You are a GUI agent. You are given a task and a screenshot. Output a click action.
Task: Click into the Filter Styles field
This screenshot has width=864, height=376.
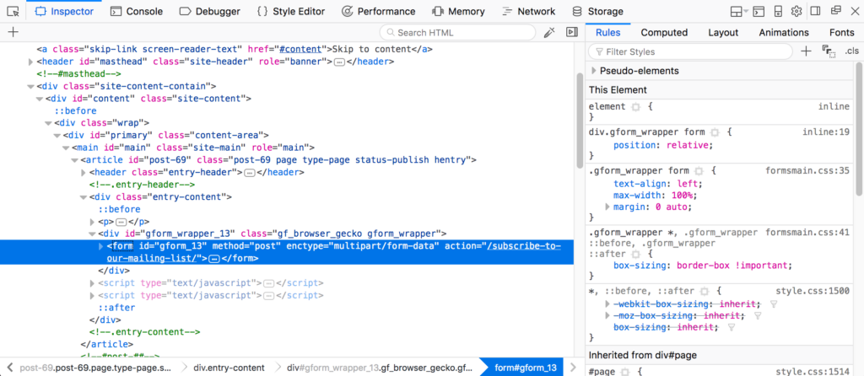690,51
